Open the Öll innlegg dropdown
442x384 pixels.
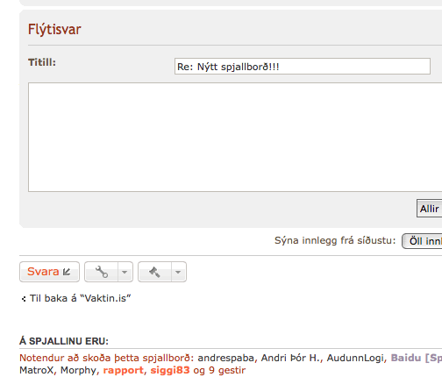click(x=422, y=241)
